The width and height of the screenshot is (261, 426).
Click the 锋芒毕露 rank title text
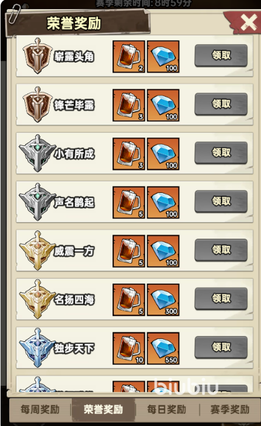[74, 105]
